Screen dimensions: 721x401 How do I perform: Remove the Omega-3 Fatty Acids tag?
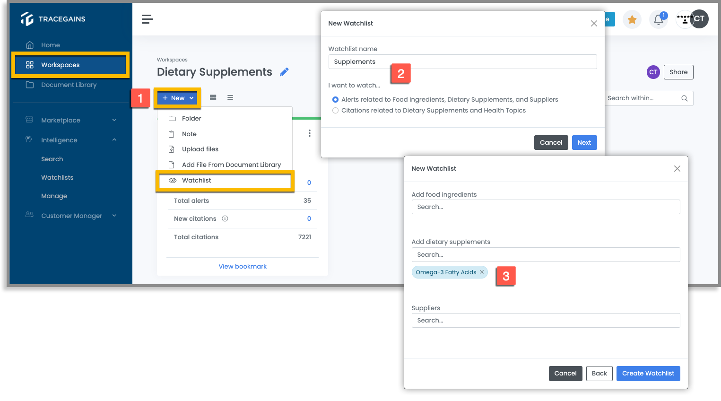click(482, 272)
